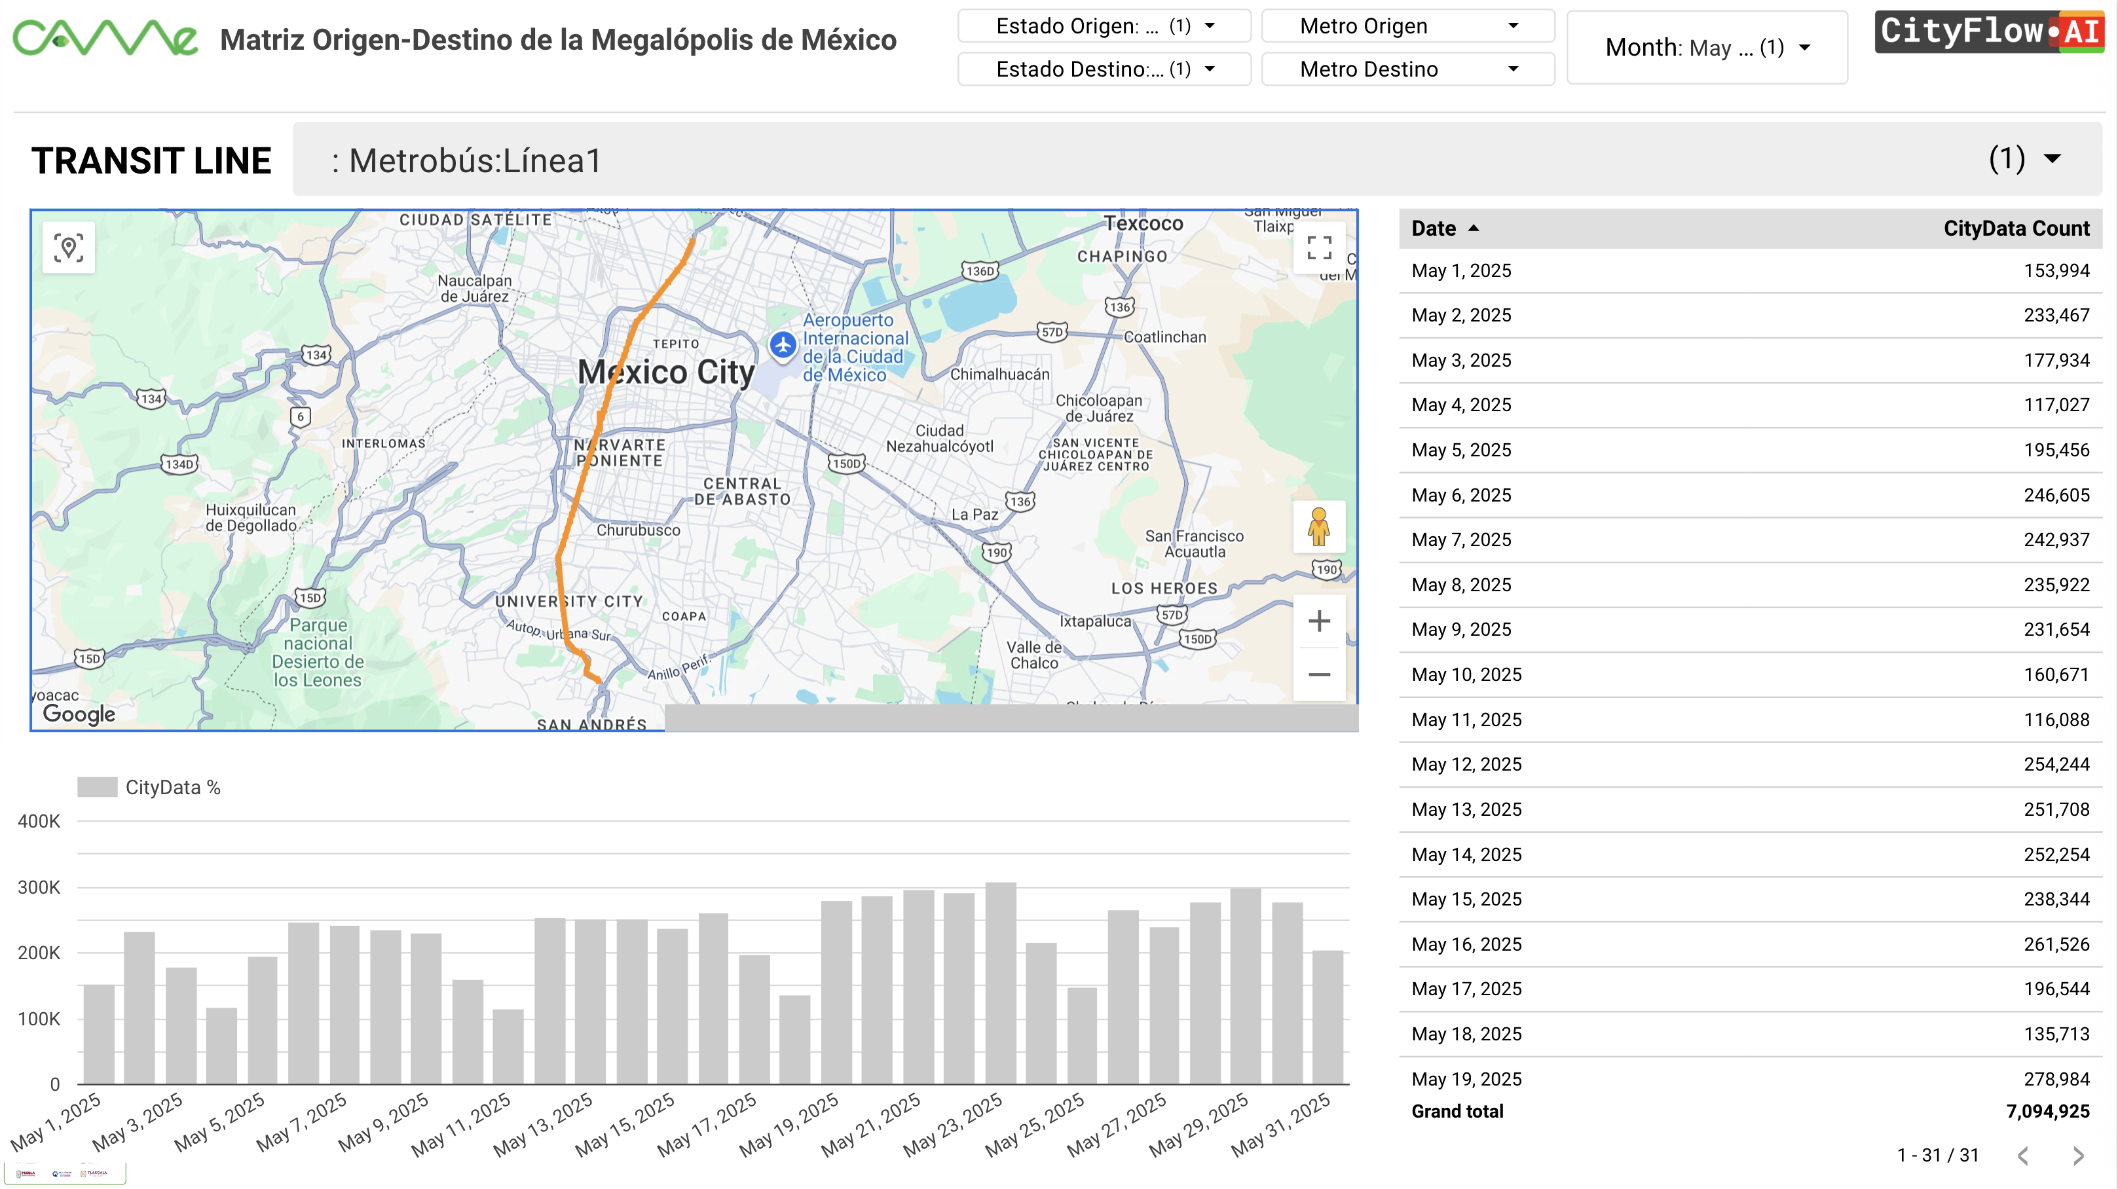
Task: Expand the Metro Origen dropdown
Action: [x=1407, y=26]
